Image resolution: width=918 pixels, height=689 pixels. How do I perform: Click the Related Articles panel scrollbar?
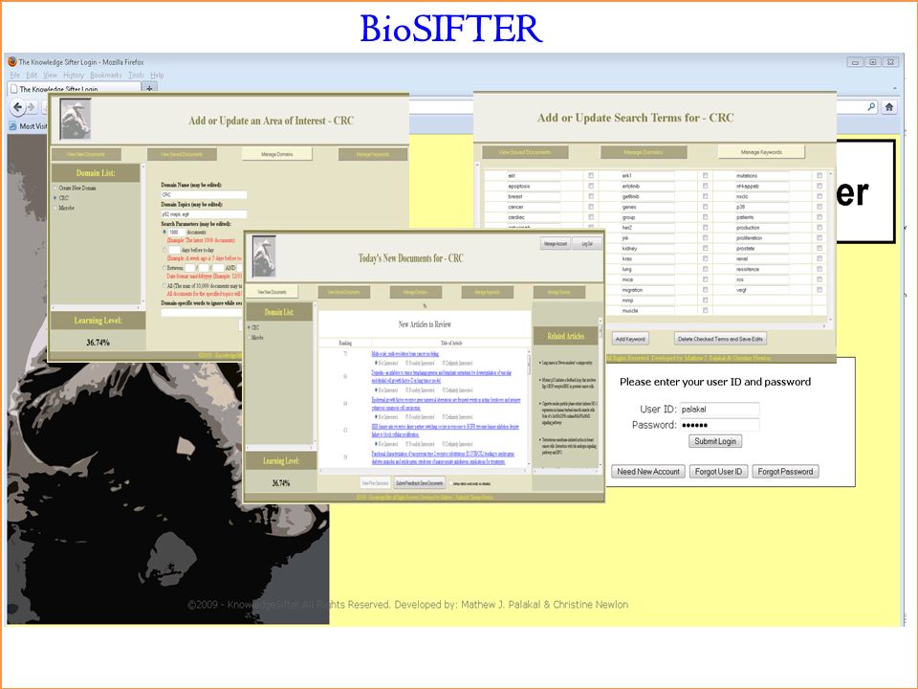[x=601, y=392]
